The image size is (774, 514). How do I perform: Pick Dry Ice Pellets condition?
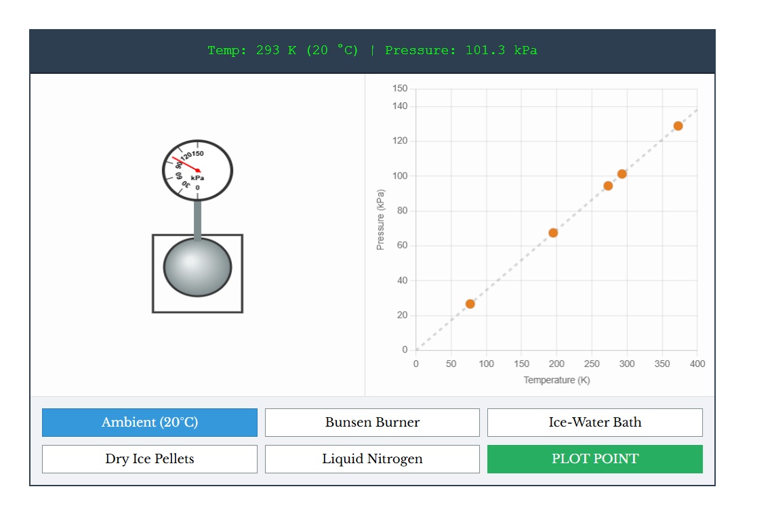[x=150, y=459]
